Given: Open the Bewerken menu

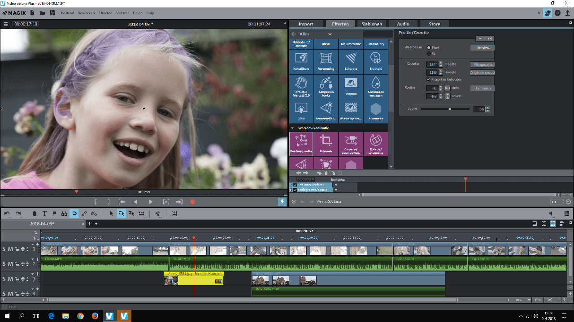Looking at the screenshot, I should click(x=86, y=13).
